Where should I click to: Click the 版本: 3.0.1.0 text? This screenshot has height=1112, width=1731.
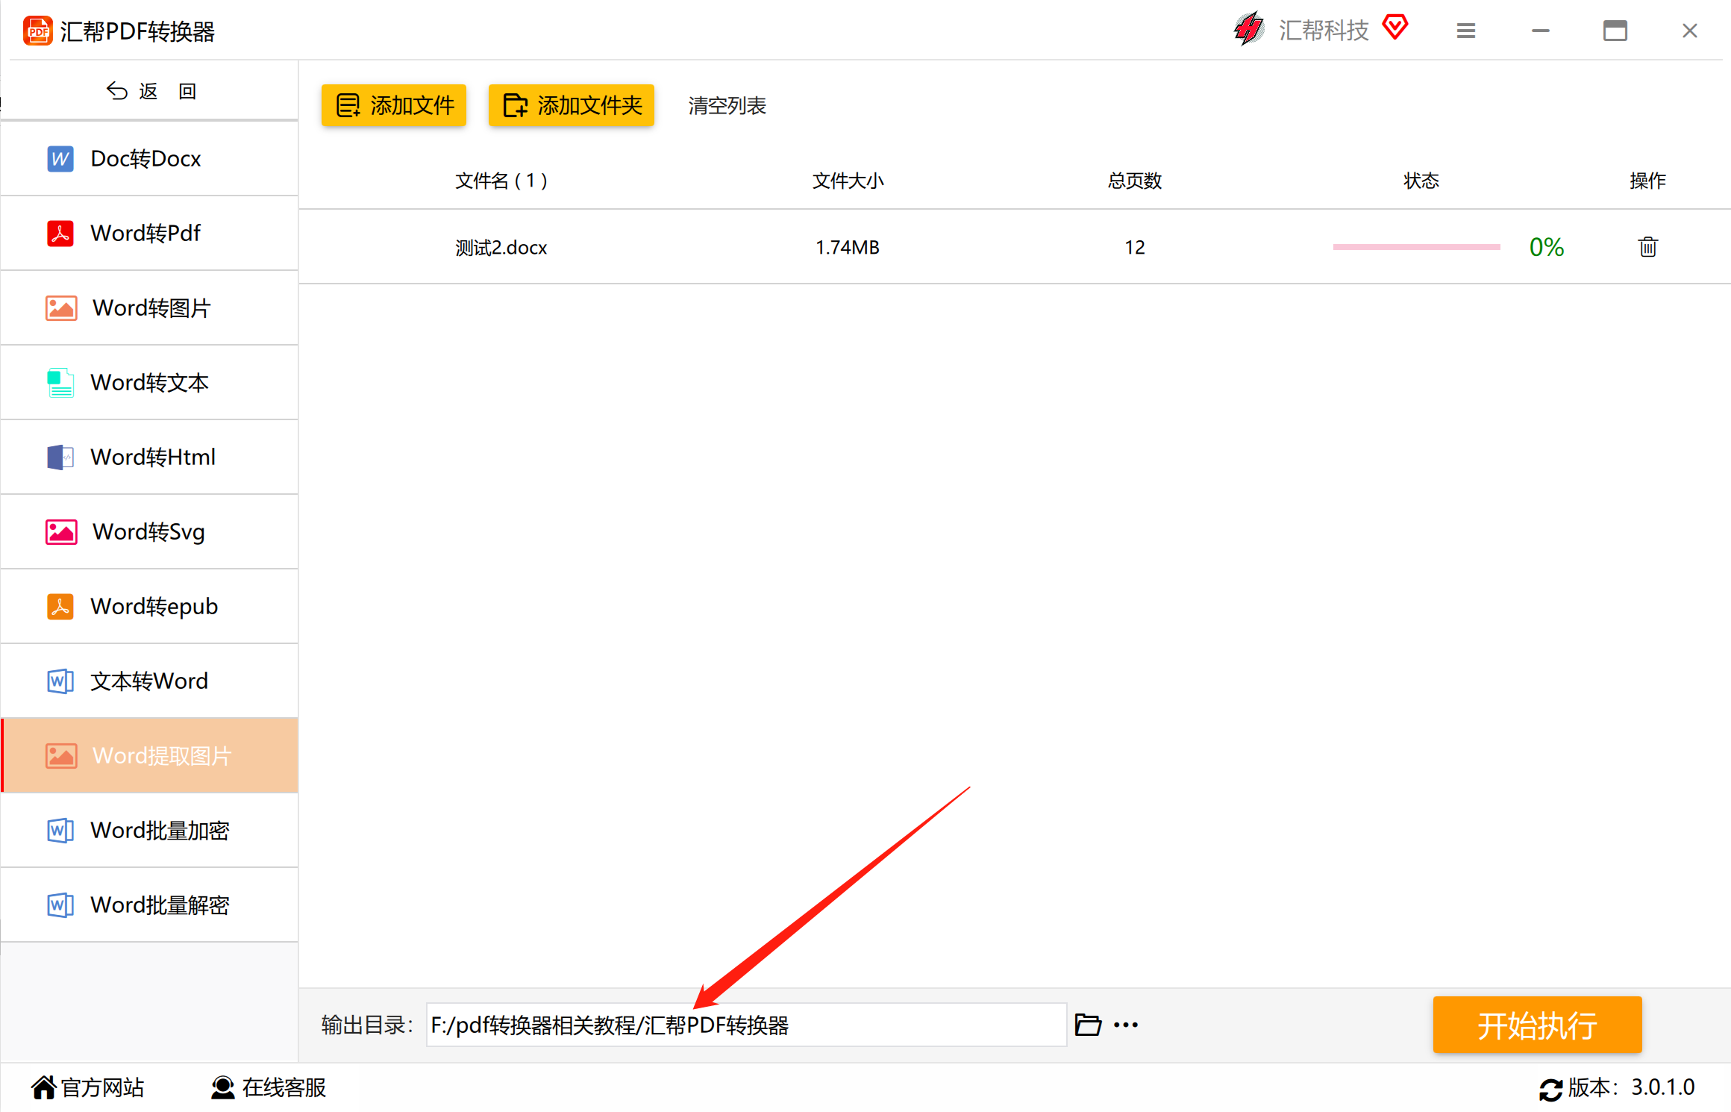click(x=1631, y=1087)
